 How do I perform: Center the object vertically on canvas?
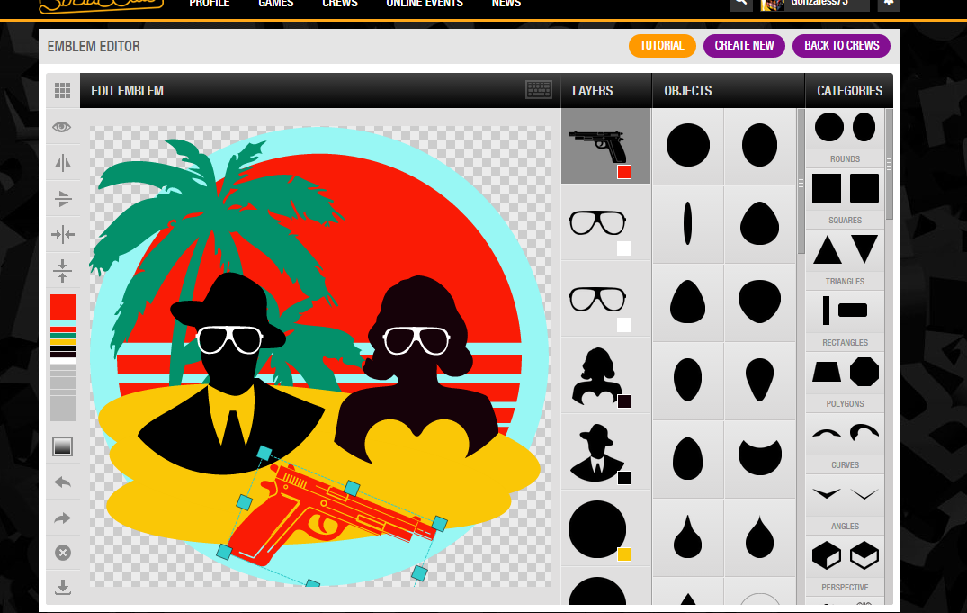(62, 270)
